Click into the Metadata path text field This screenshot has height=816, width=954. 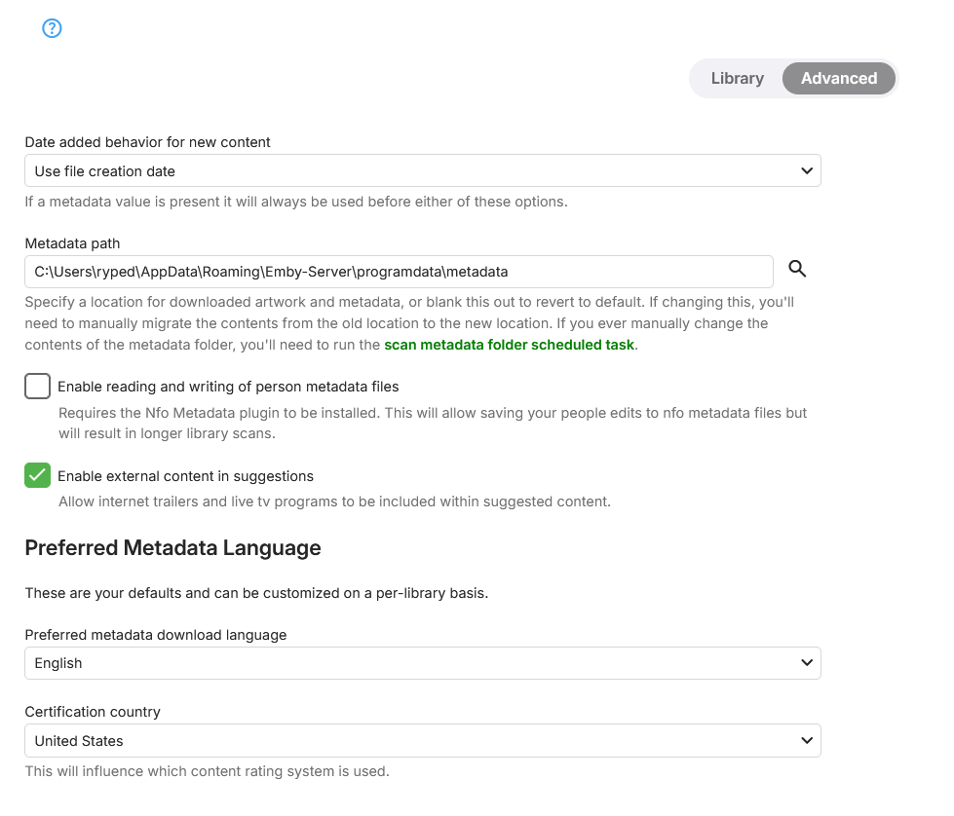[399, 272]
